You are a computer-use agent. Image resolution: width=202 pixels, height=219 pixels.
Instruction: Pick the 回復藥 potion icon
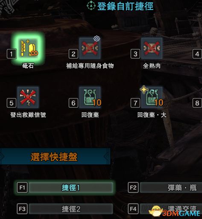(90, 97)
